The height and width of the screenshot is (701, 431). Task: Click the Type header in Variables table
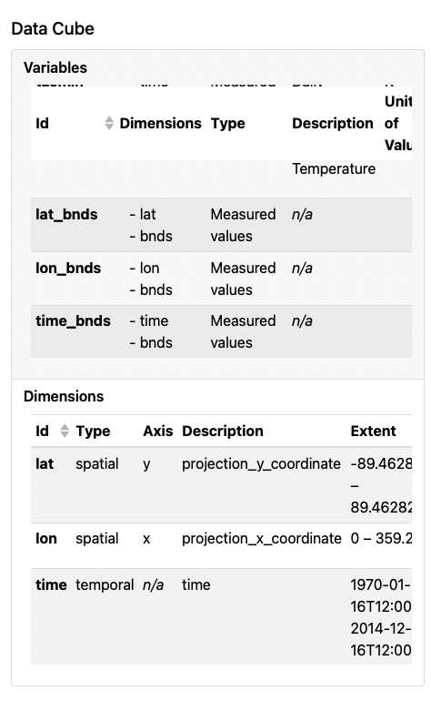pyautogui.click(x=228, y=123)
